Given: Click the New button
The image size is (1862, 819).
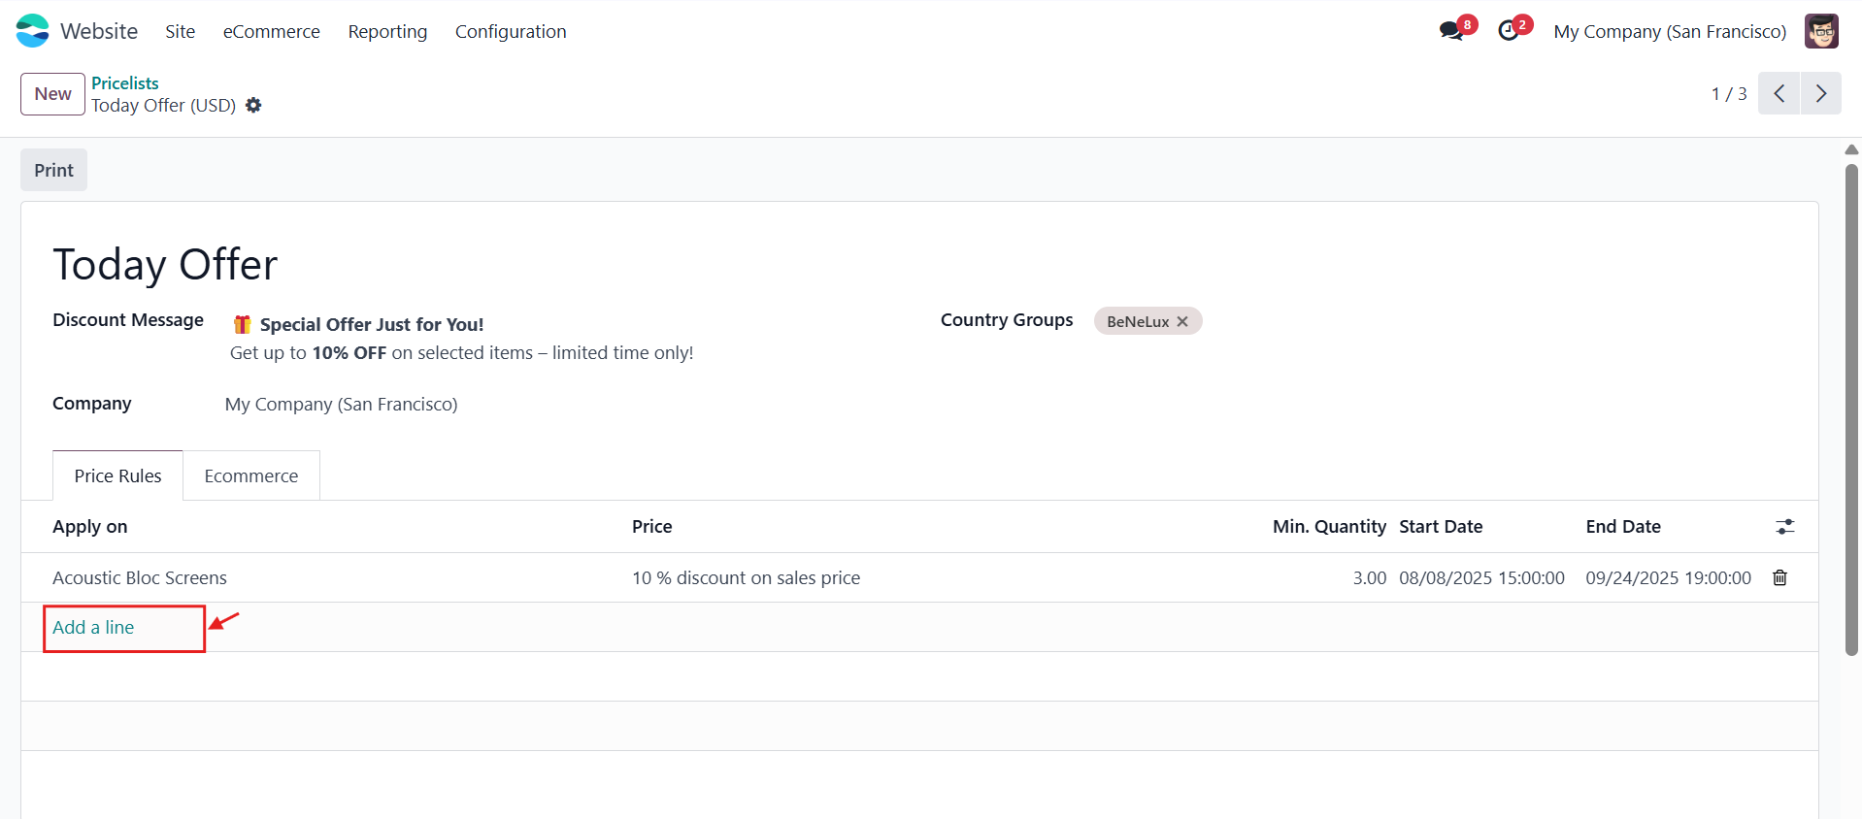Looking at the screenshot, I should [x=52, y=94].
